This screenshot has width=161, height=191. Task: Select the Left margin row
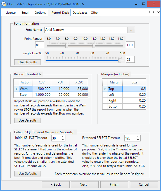pyautogui.click(x=124, y=95)
